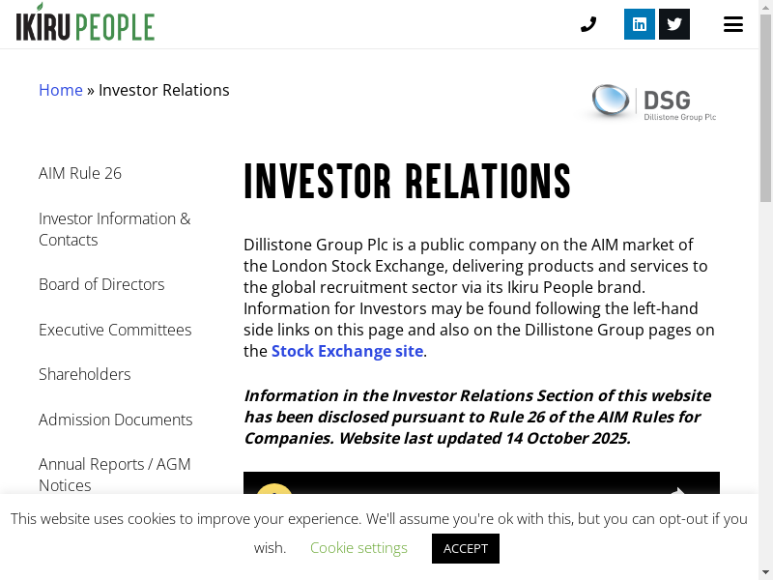Open the AIM Rule 26 page
Image resolution: width=773 pixels, height=580 pixels.
coord(80,173)
